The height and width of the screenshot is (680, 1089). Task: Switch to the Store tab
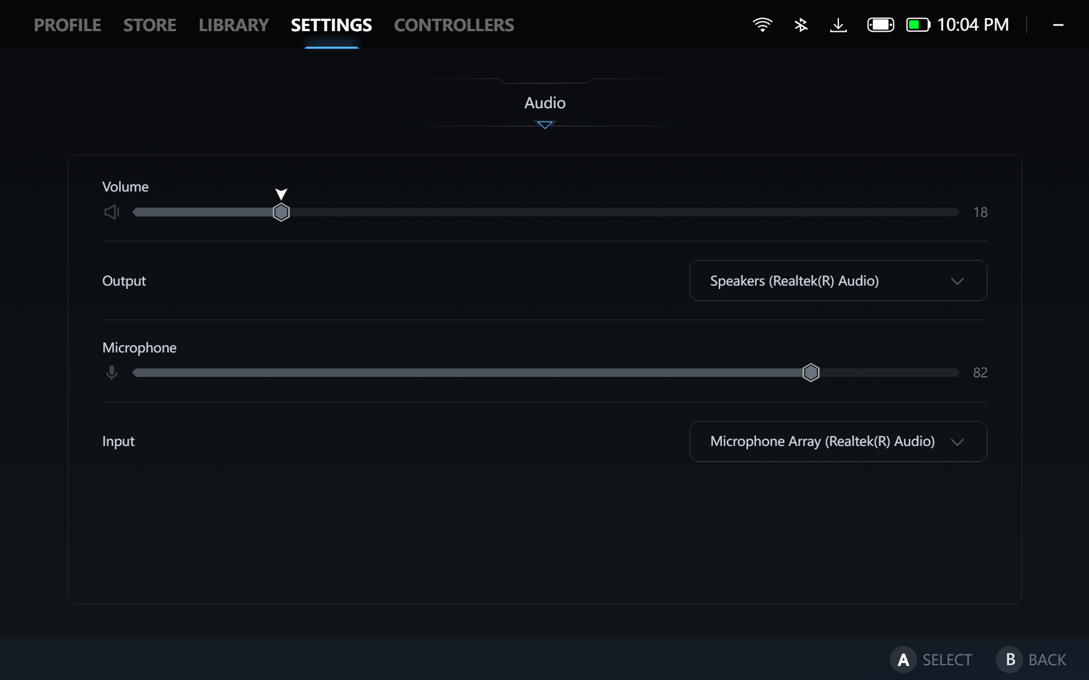click(150, 25)
